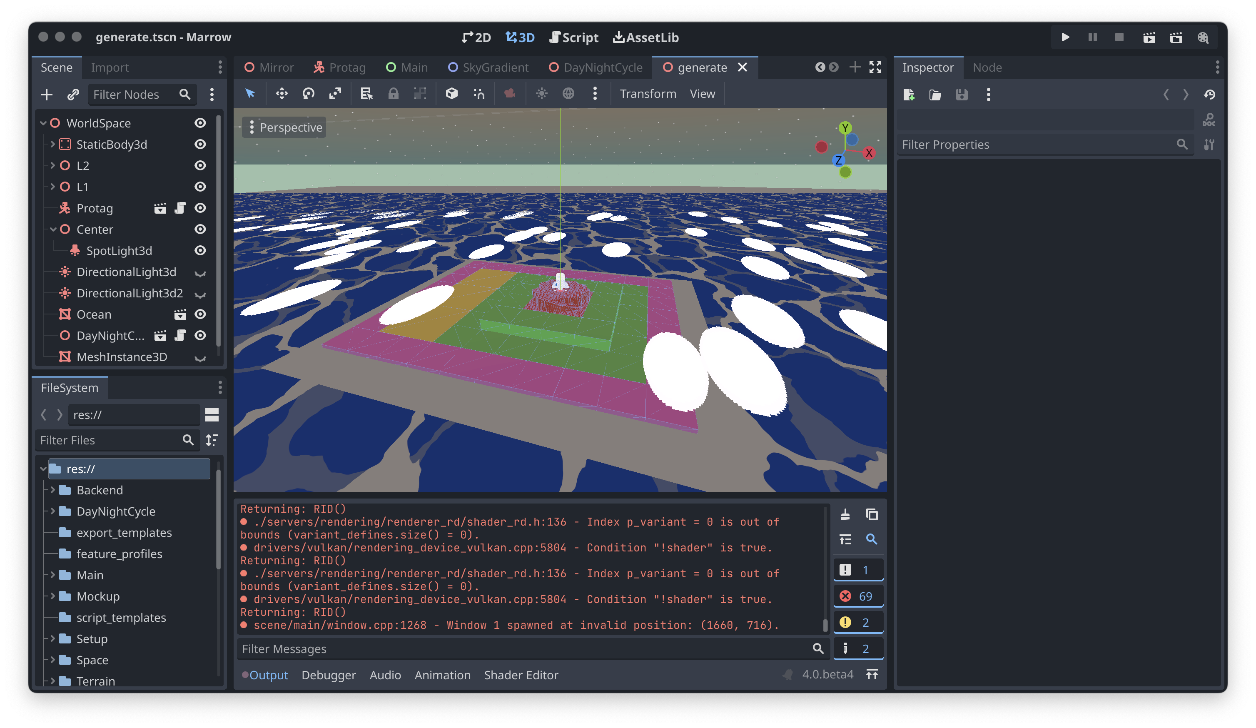Click the Perspective view menu button

point(284,127)
